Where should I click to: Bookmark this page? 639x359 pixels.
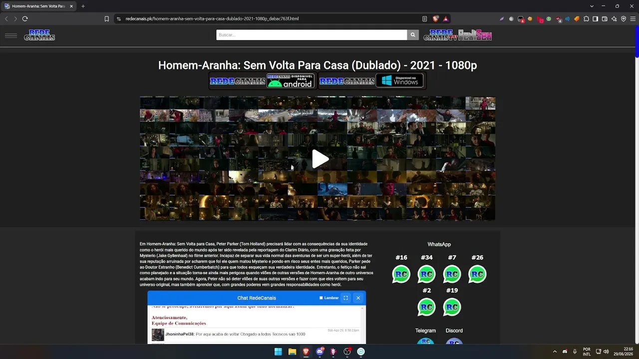106,19
